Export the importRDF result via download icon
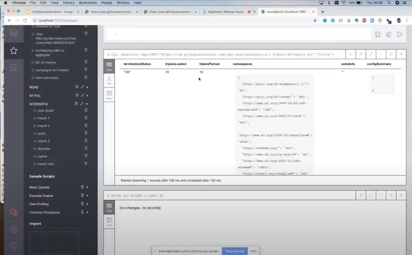The image size is (412, 255). pos(351,54)
